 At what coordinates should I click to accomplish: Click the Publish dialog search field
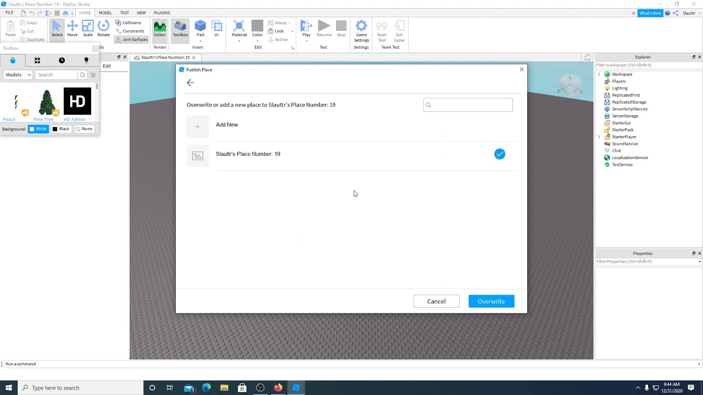(468, 105)
